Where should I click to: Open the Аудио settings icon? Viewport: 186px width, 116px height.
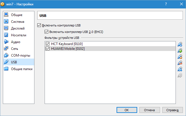(x=6, y=42)
